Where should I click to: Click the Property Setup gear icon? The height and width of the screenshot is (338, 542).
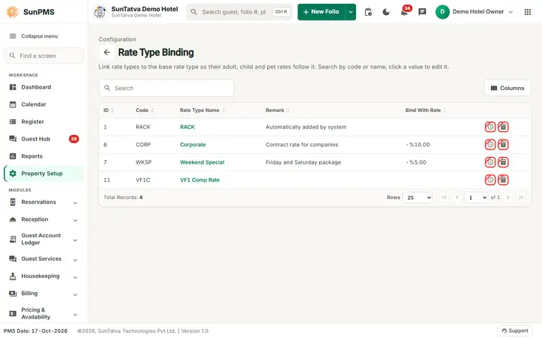(x=13, y=174)
